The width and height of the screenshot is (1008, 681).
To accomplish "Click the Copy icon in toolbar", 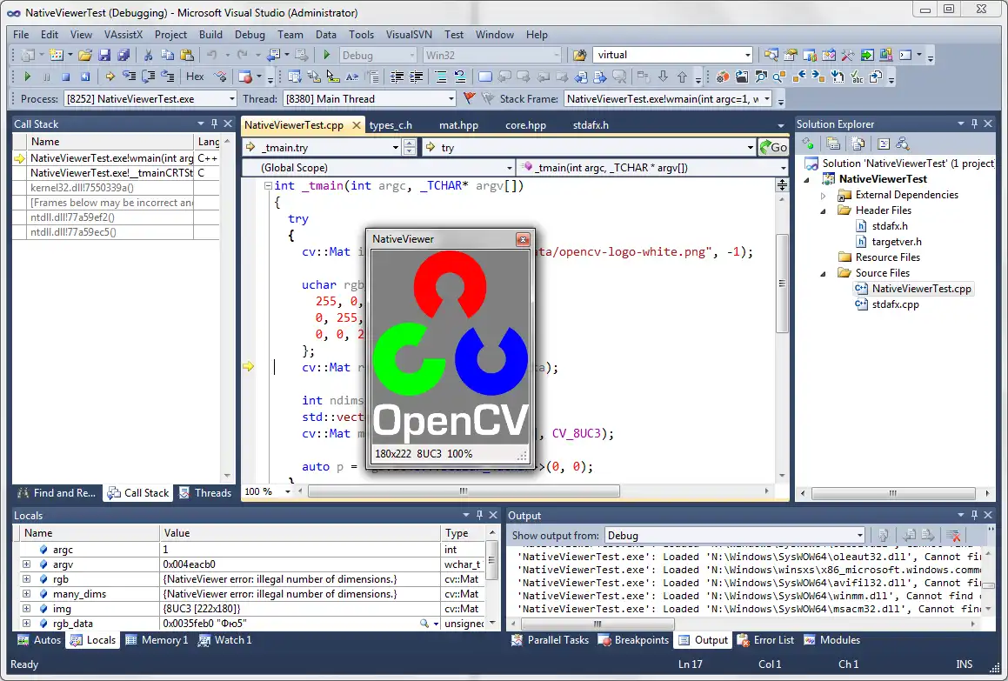I will pos(167,56).
